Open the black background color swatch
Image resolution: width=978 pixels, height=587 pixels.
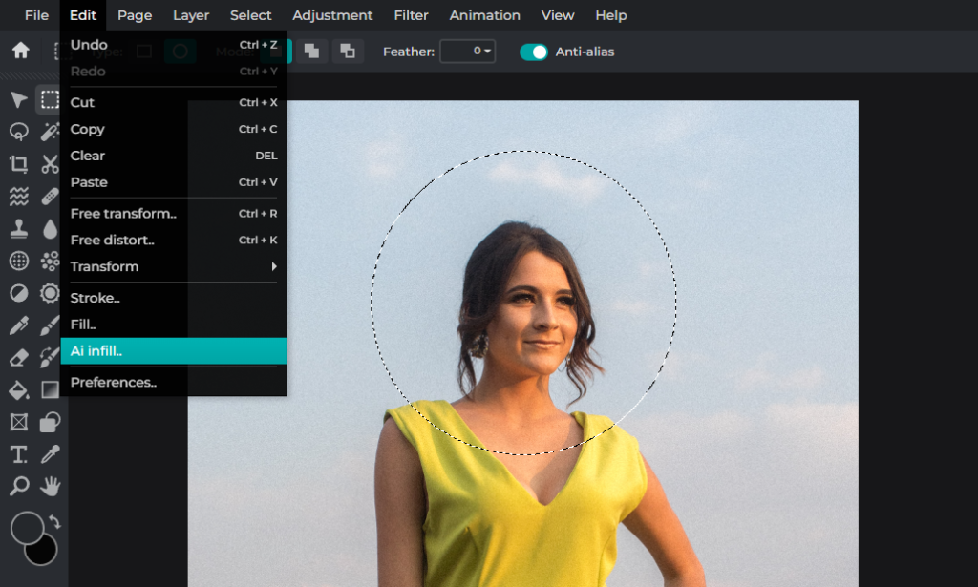point(42,551)
